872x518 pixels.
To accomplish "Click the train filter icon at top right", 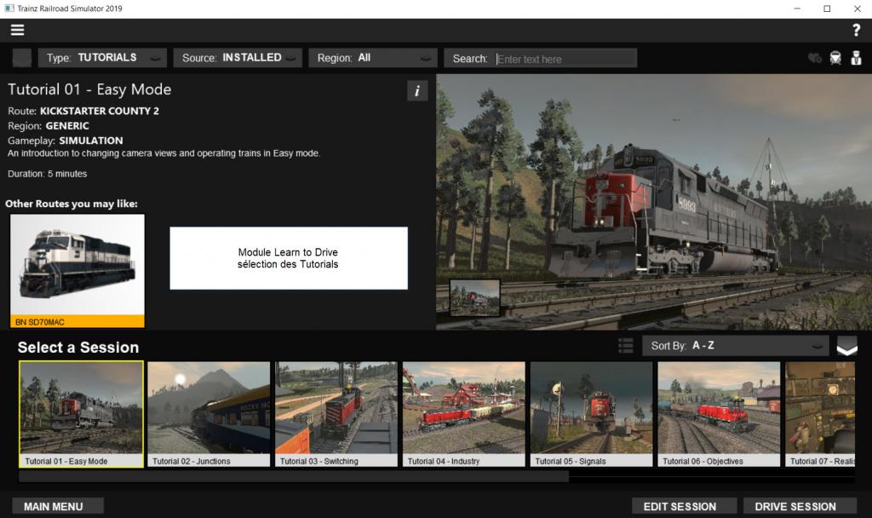I will click(x=835, y=58).
